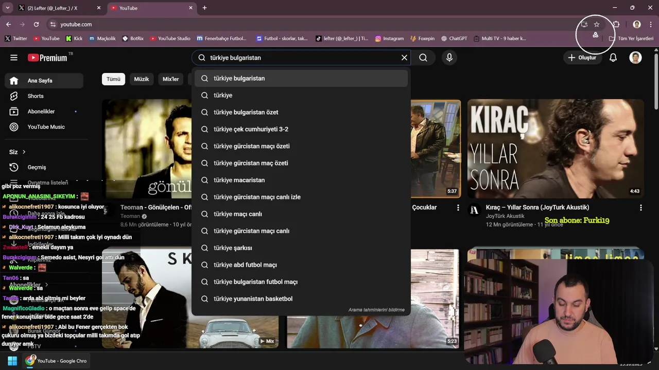This screenshot has width=659, height=370.
Task: Click the Chrome YouTube taskbar item
Action: point(57,361)
